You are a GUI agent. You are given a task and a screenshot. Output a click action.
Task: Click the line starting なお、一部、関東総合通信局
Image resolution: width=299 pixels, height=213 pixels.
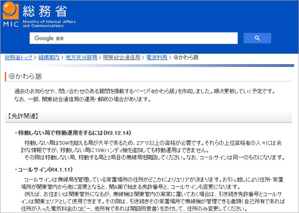click(82, 99)
